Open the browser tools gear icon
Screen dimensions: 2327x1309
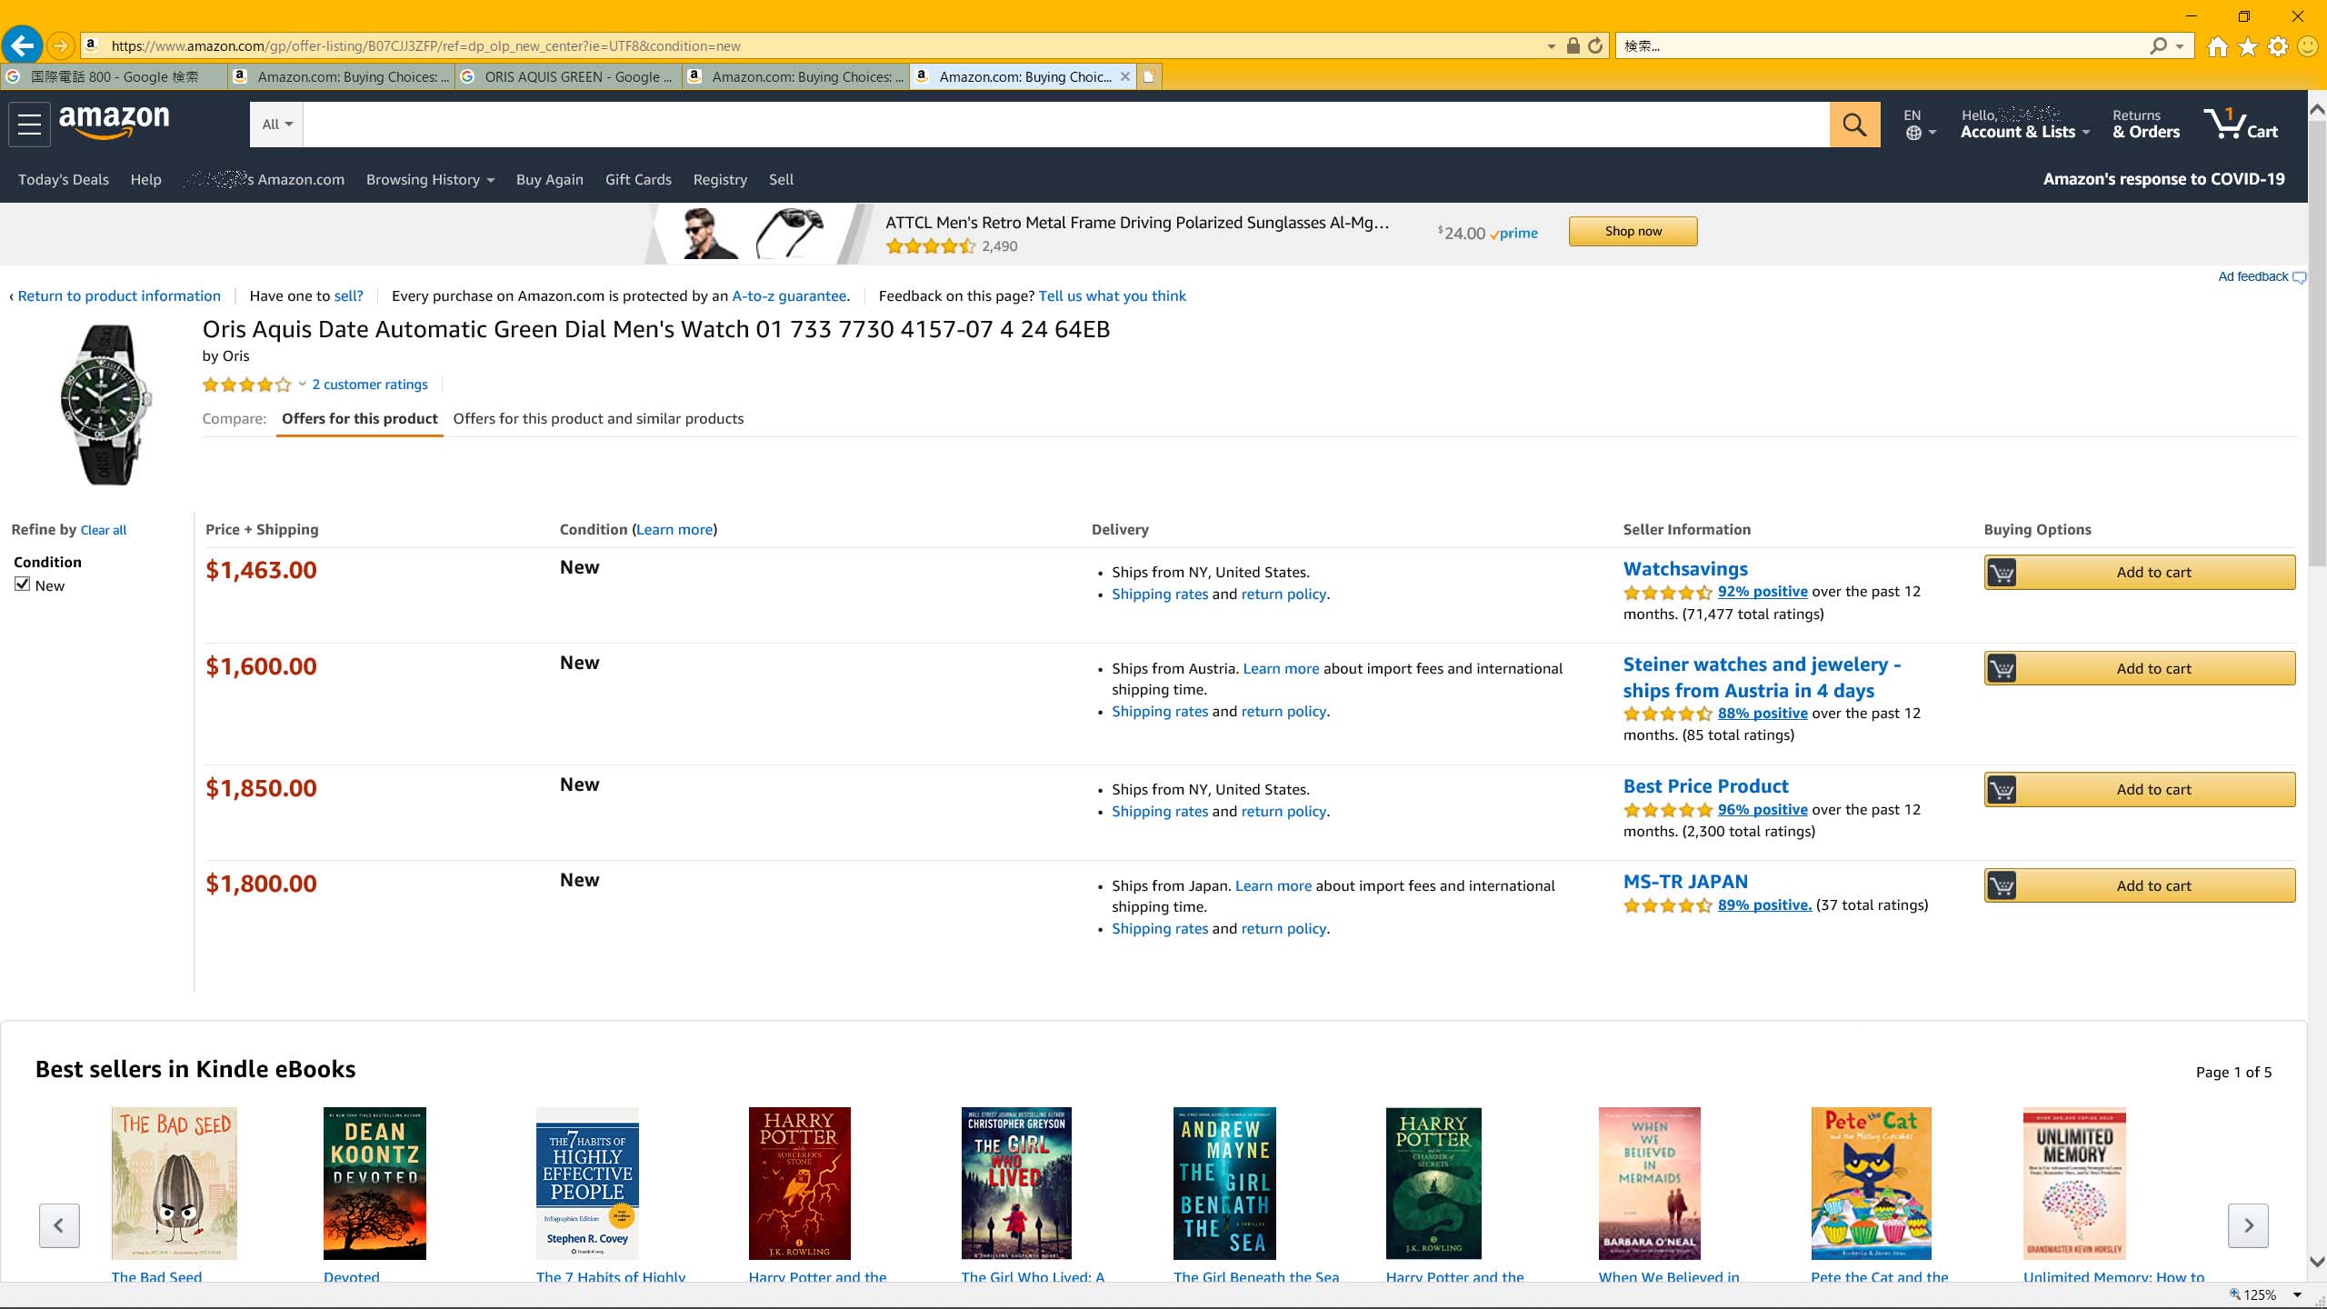pyautogui.click(x=2278, y=46)
